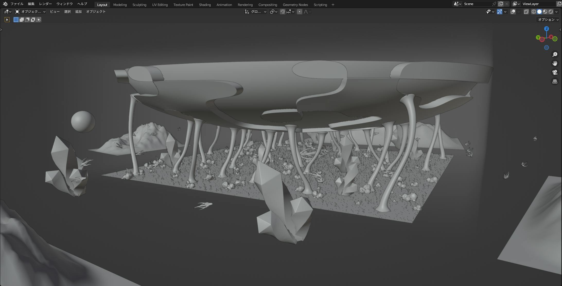The height and width of the screenshot is (286, 562).
Task: Open the Blender logo application menu
Action: tap(5, 4)
